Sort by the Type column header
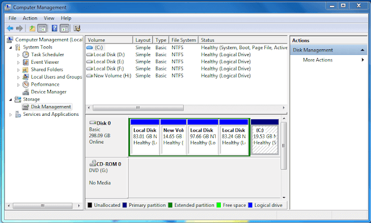 click(161, 40)
